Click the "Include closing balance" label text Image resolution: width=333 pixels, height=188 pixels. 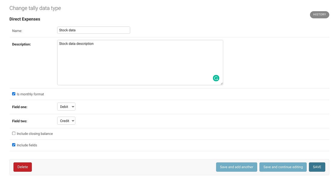(x=35, y=133)
